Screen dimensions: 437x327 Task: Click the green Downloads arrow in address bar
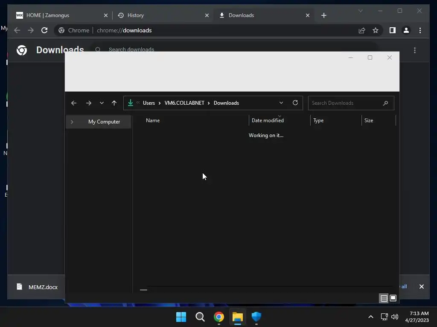click(131, 103)
